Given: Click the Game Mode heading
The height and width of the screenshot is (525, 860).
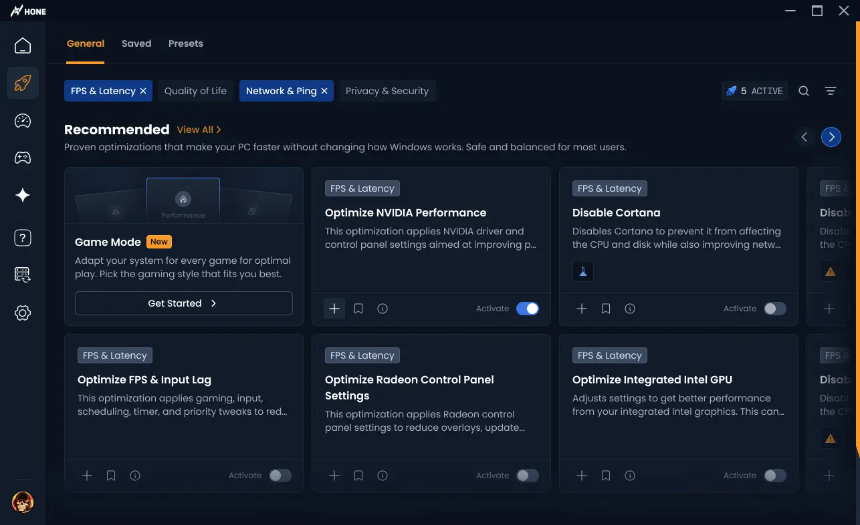Looking at the screenshot, I should pos(108,242).
